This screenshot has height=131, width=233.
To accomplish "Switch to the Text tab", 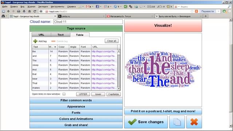I will (60, 35).
